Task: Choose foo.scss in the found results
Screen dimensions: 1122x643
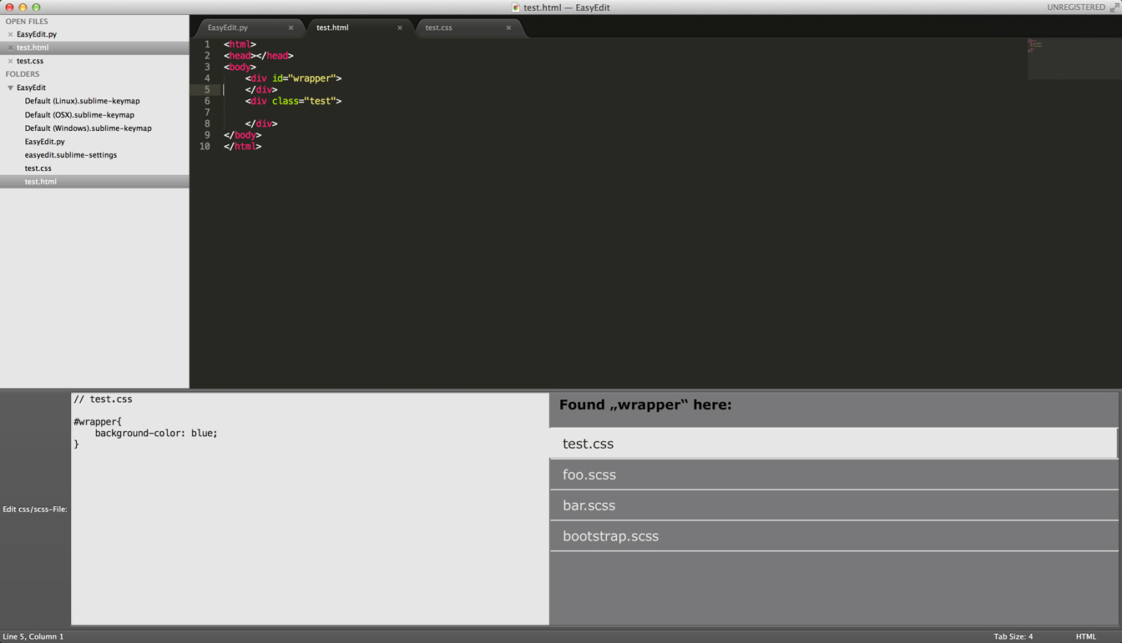Action: pyautogui.click(x=833, y=475)
